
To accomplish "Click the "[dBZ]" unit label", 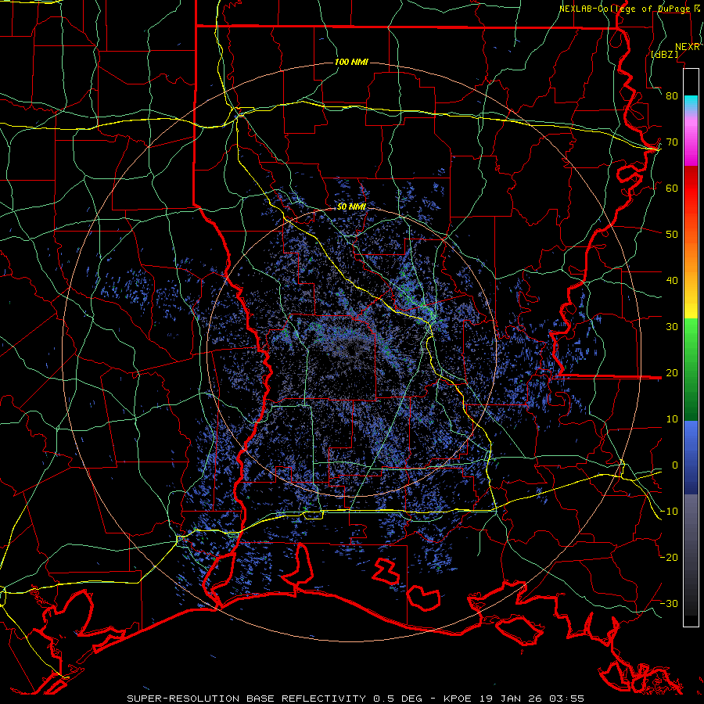I will point(664,55).
